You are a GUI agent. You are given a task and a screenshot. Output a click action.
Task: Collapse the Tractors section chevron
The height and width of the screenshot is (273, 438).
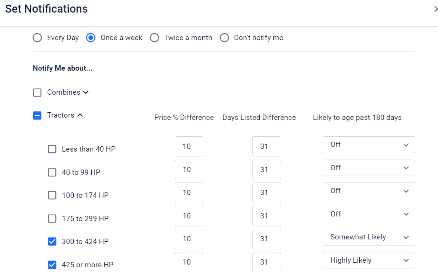tap(80, 115)
